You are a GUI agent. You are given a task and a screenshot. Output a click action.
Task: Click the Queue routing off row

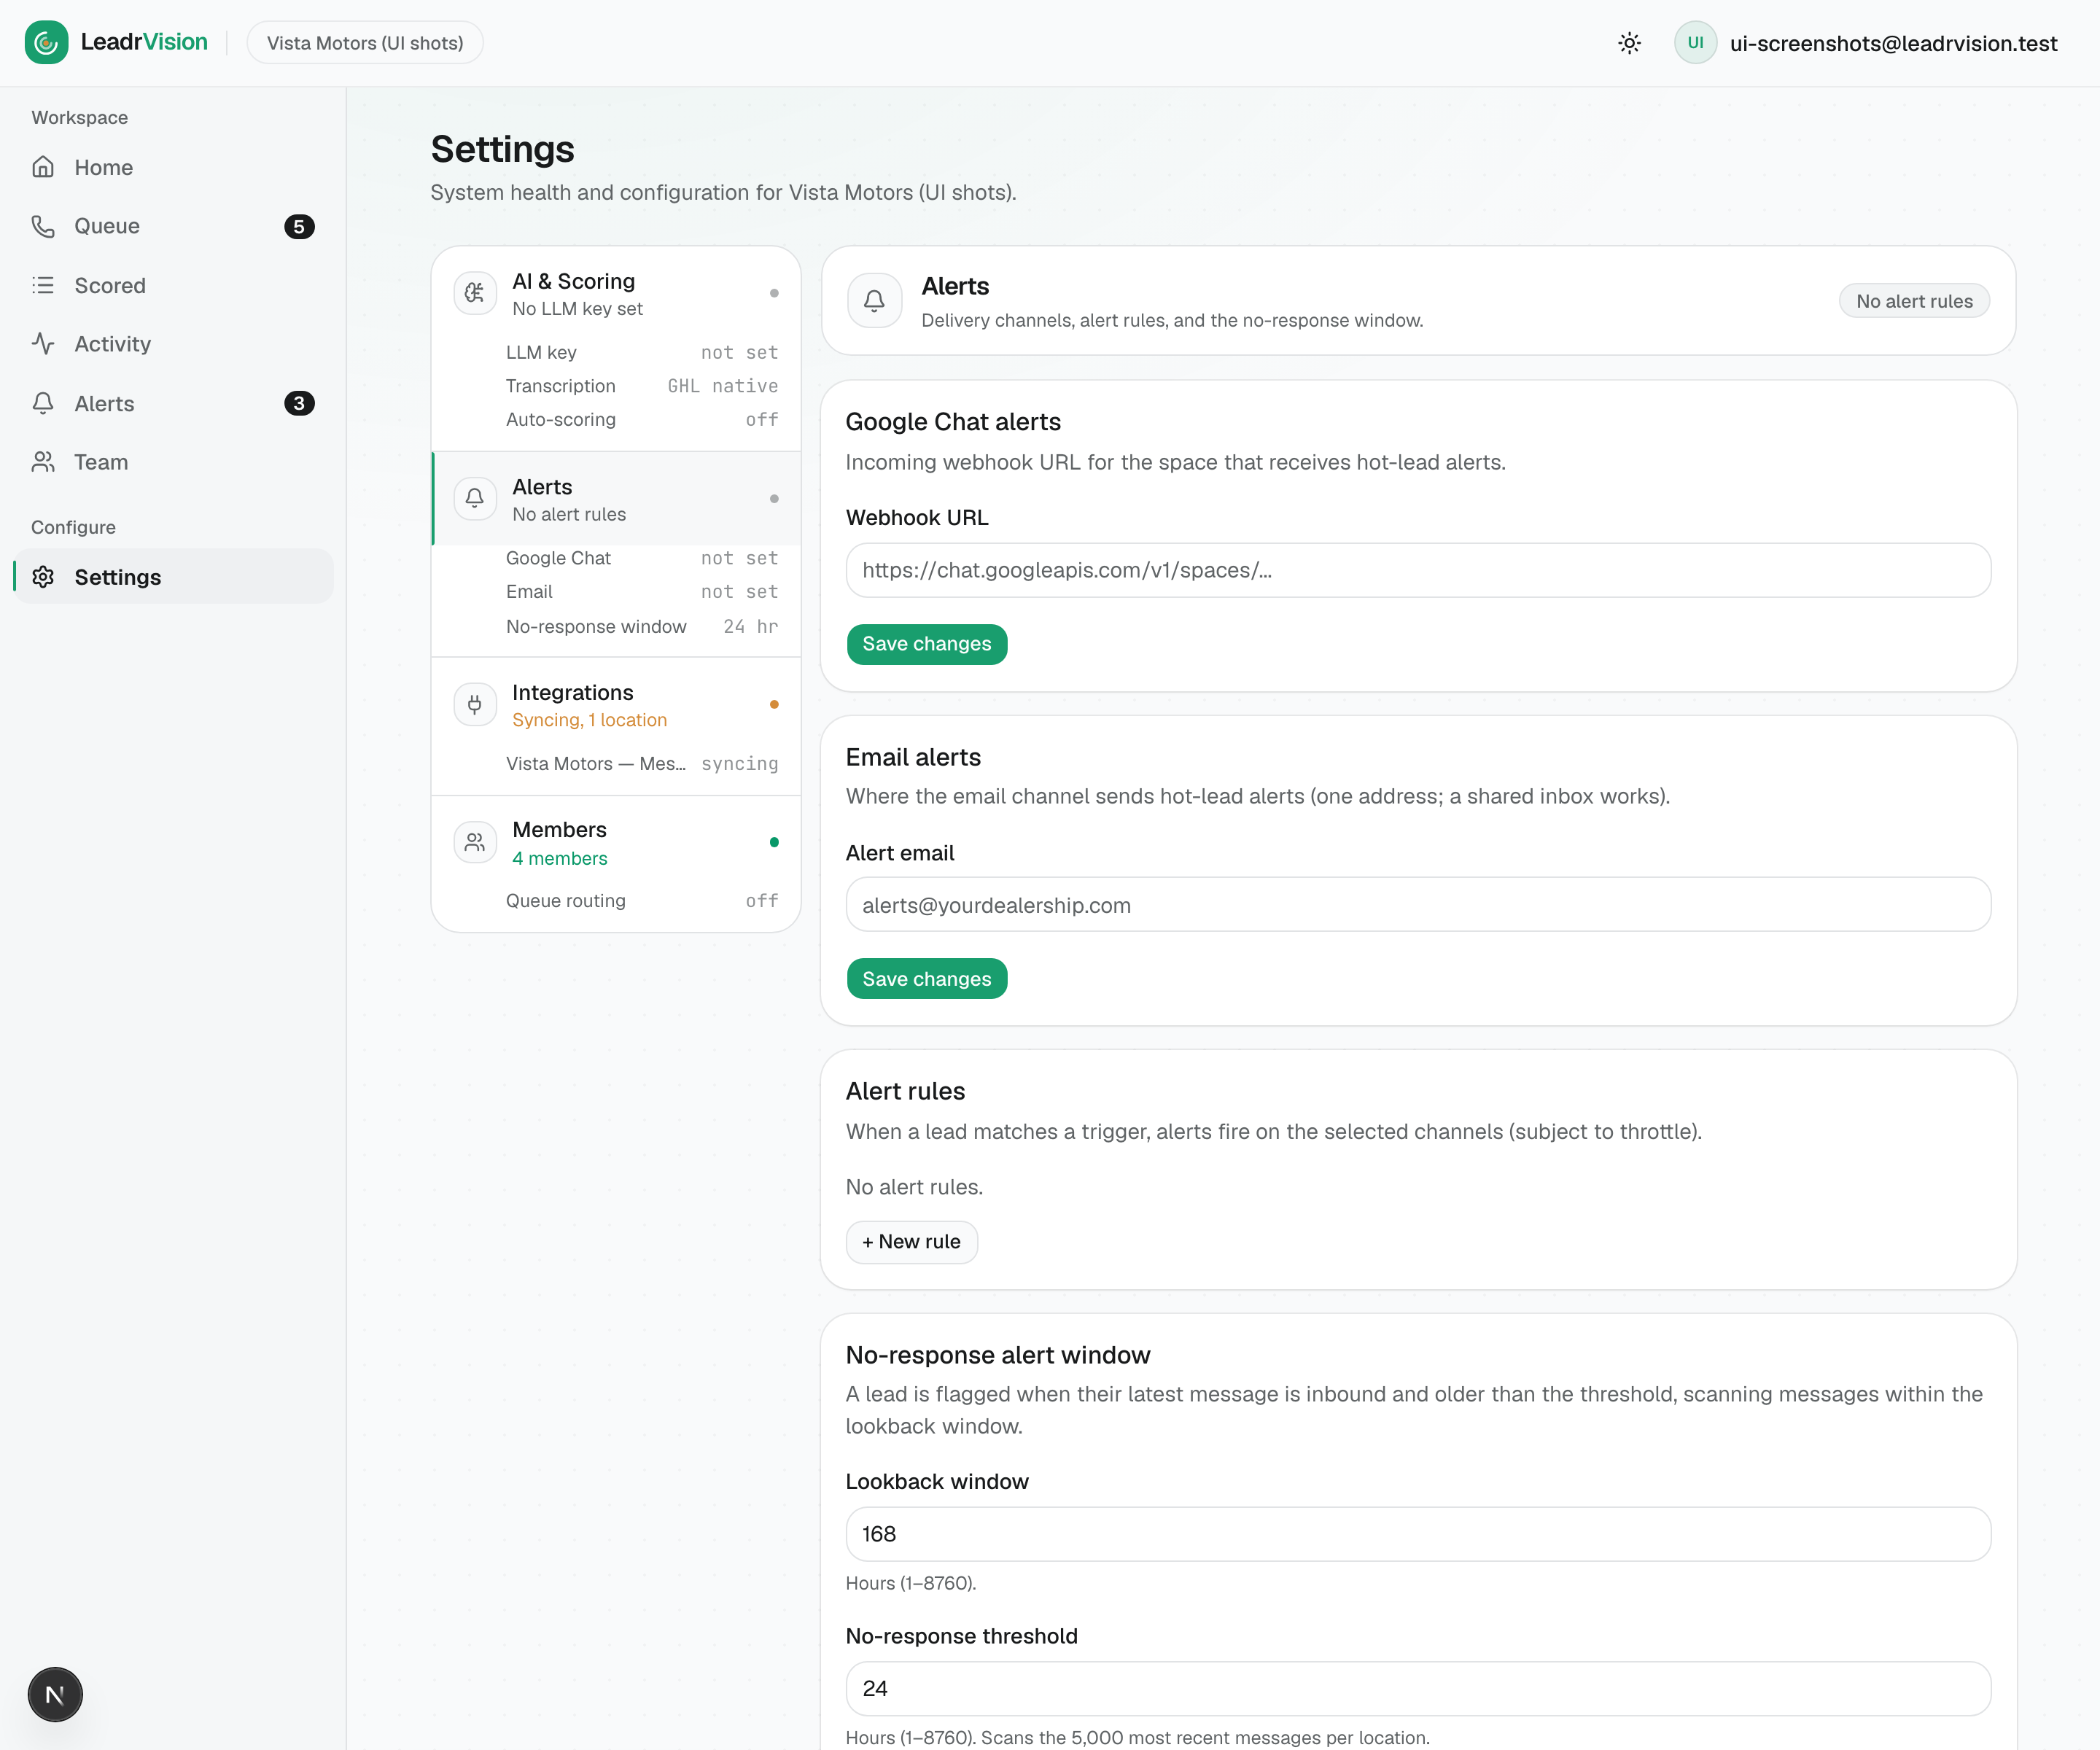coord(641,901)
